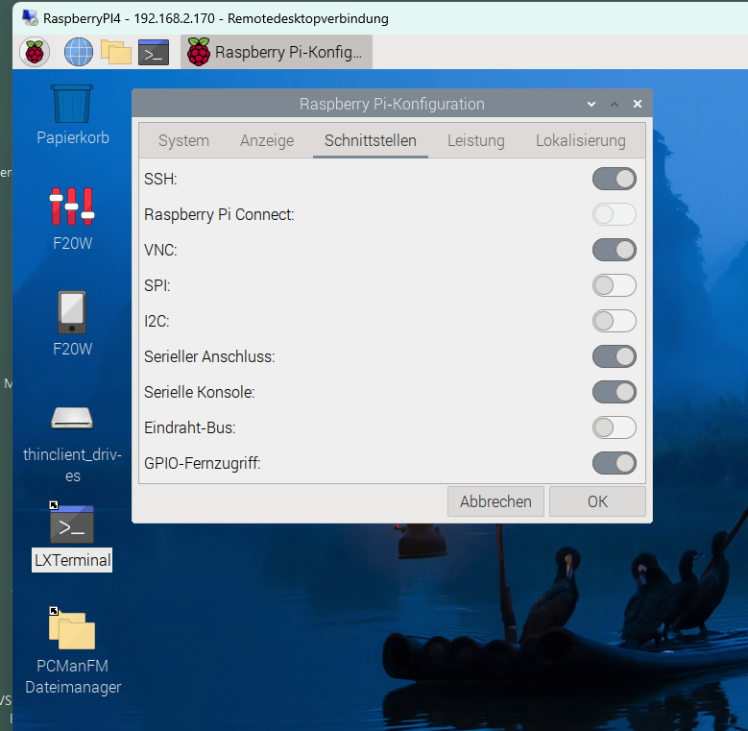This screenshot has height=731, width=748.
Task: Turn off Serielle Konsole switch
Action: [x=614, y=392]
